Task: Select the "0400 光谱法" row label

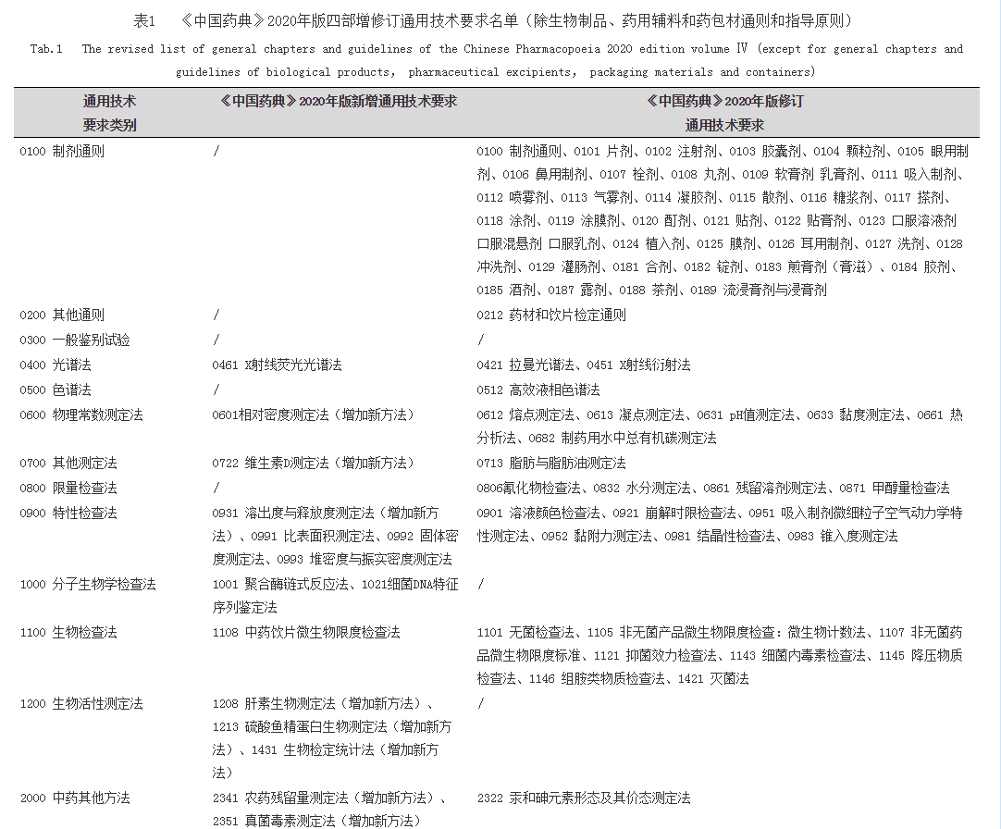Action: [x=56, y=365]
